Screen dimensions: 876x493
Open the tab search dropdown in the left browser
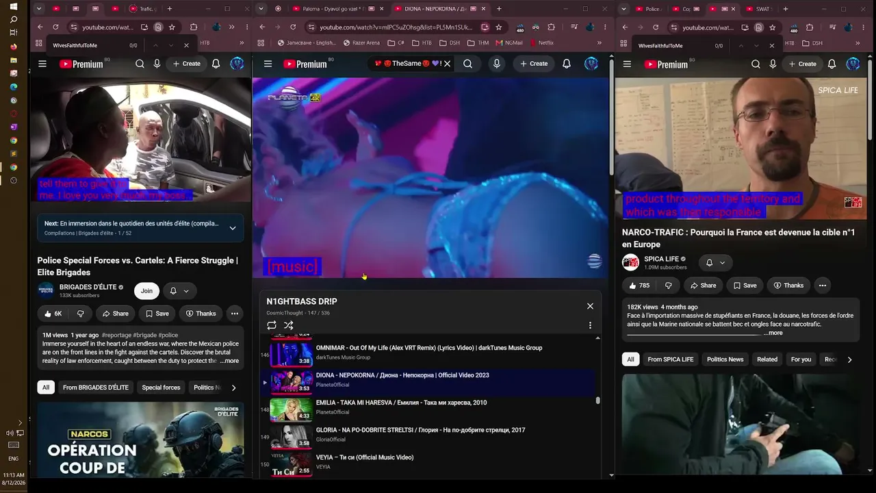pos(39,9)
